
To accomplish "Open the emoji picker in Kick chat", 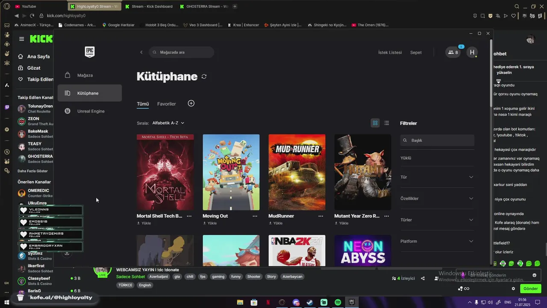I will click(534, 275).
